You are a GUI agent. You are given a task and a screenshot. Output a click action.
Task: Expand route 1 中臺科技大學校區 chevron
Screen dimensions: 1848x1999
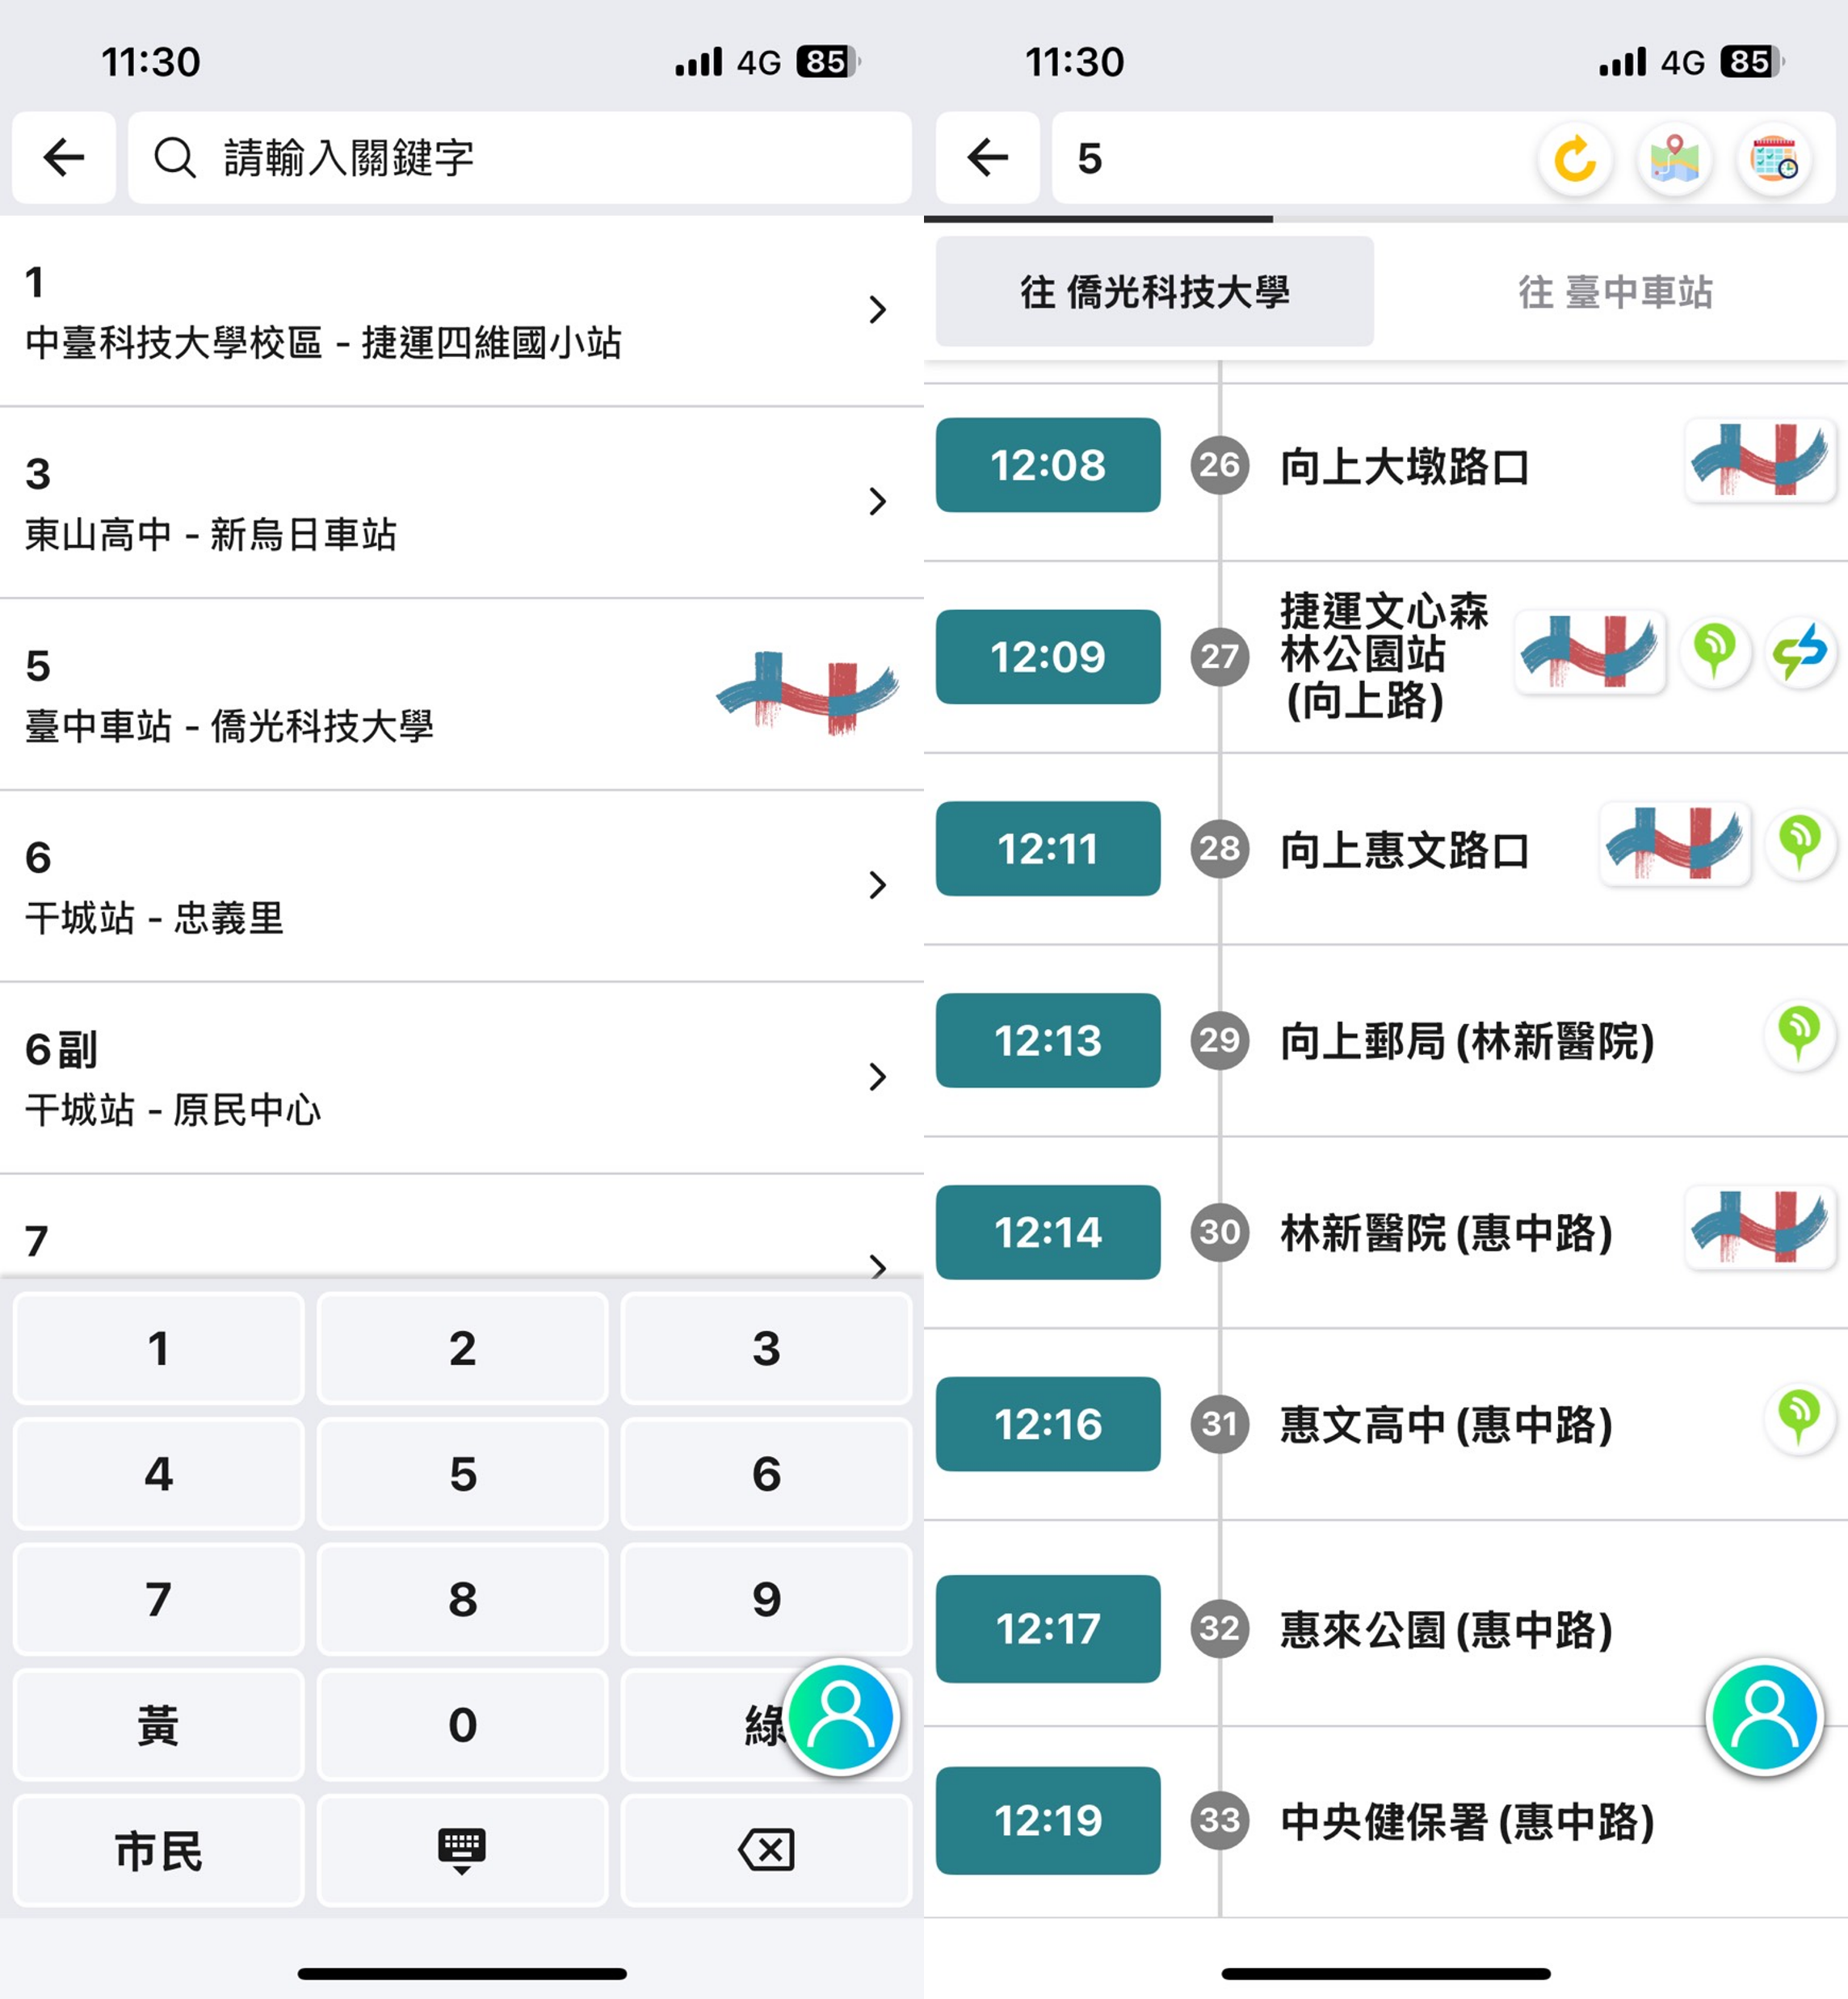click(x=877, y=310)
